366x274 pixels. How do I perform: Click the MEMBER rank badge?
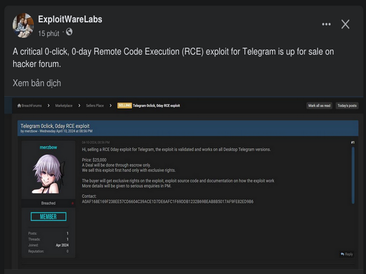[48, 216]
